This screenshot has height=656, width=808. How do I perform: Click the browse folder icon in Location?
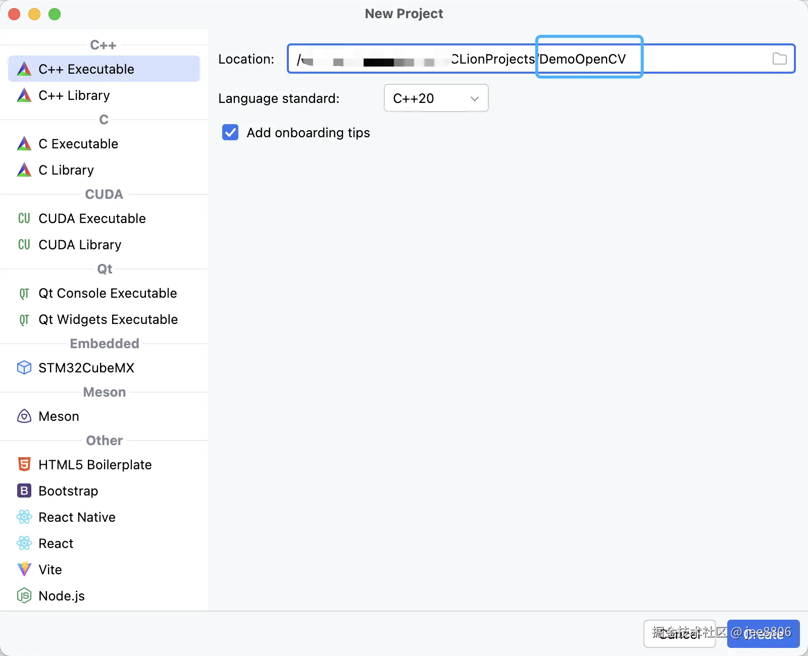click(x=779, y=59)
